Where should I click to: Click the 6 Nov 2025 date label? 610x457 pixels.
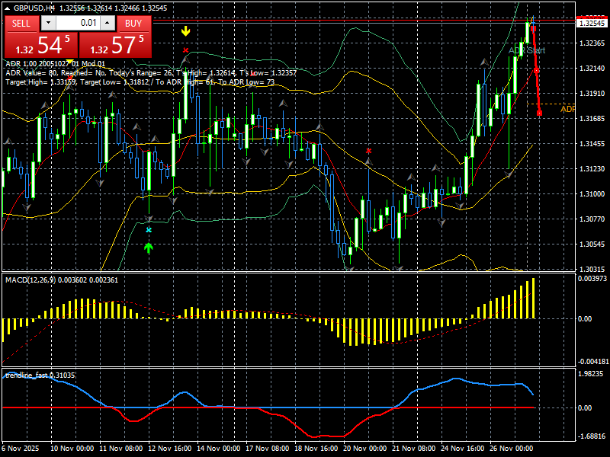tap(21, 448)
